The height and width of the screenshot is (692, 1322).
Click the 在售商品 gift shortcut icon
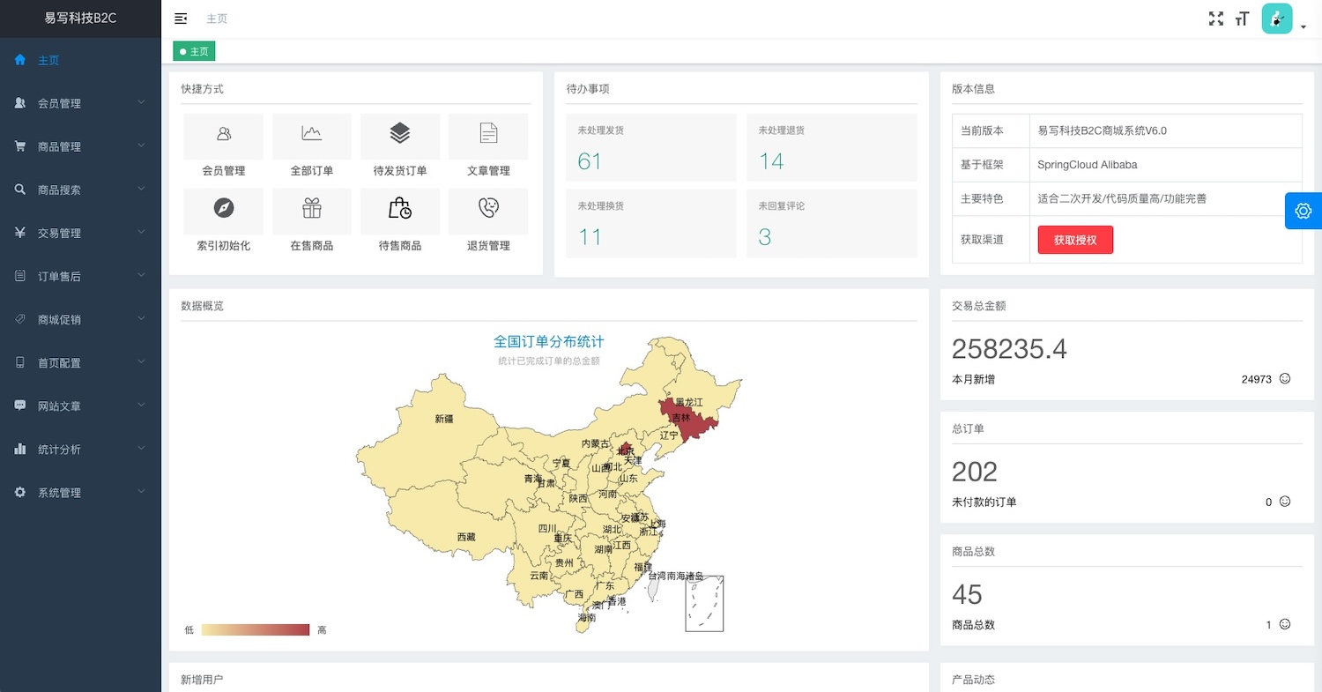(x=312, y=209)
